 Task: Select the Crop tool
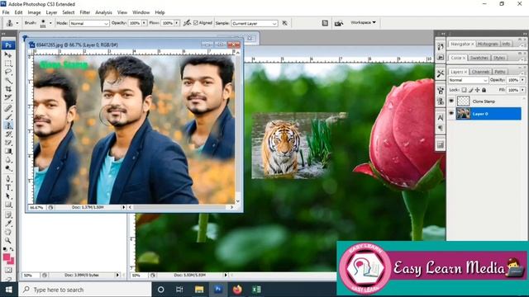pos(8,90)
